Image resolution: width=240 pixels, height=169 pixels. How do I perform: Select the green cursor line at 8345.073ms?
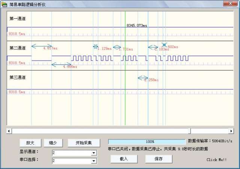(x=125, y=75)
